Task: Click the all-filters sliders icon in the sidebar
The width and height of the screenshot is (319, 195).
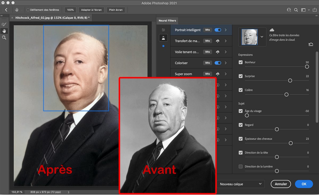Action: coord(163,30)
